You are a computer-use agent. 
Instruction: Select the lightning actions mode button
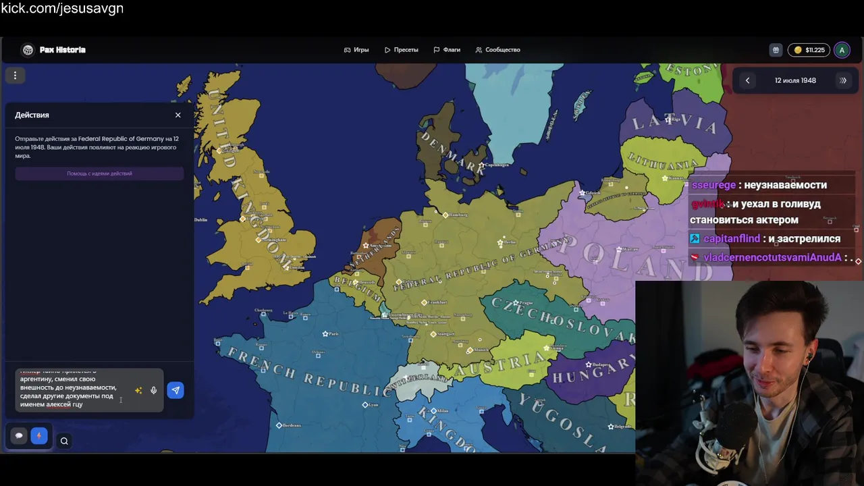click(39, 436)
